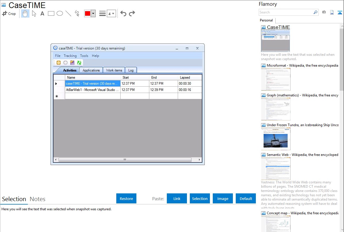Click the camera snapshot icon
Viewport: 344px width, 232px height.
click(x=324, y=12)
